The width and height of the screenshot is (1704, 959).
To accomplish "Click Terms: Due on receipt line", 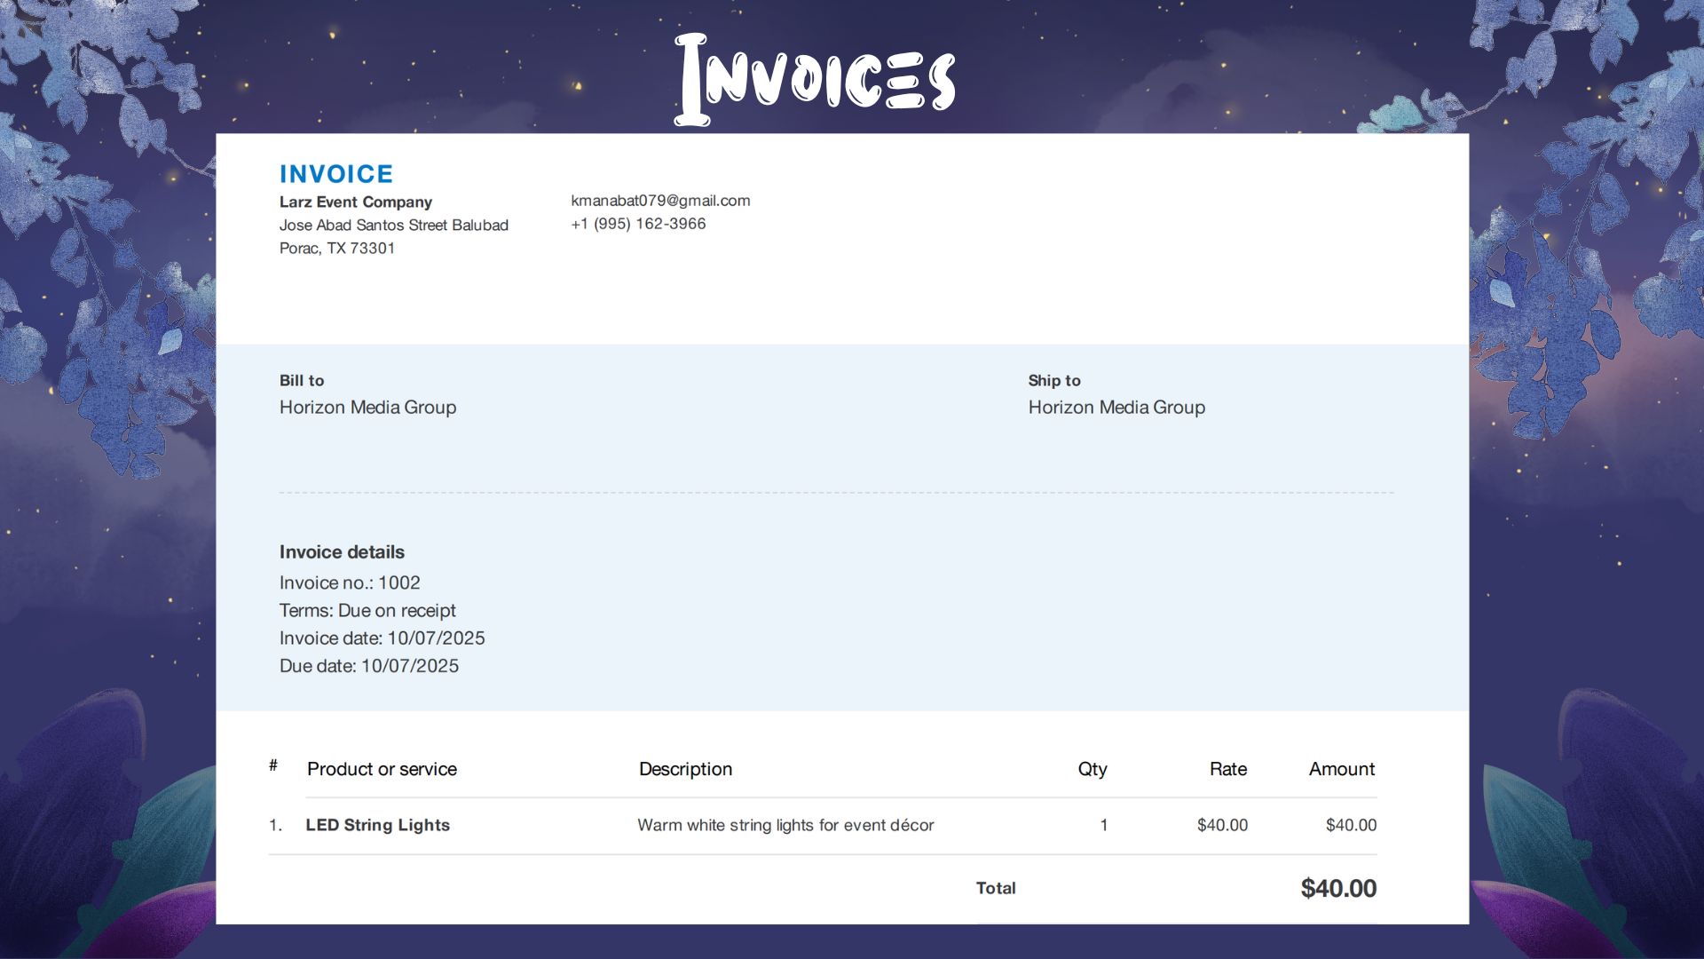I will tap(367, 611).
